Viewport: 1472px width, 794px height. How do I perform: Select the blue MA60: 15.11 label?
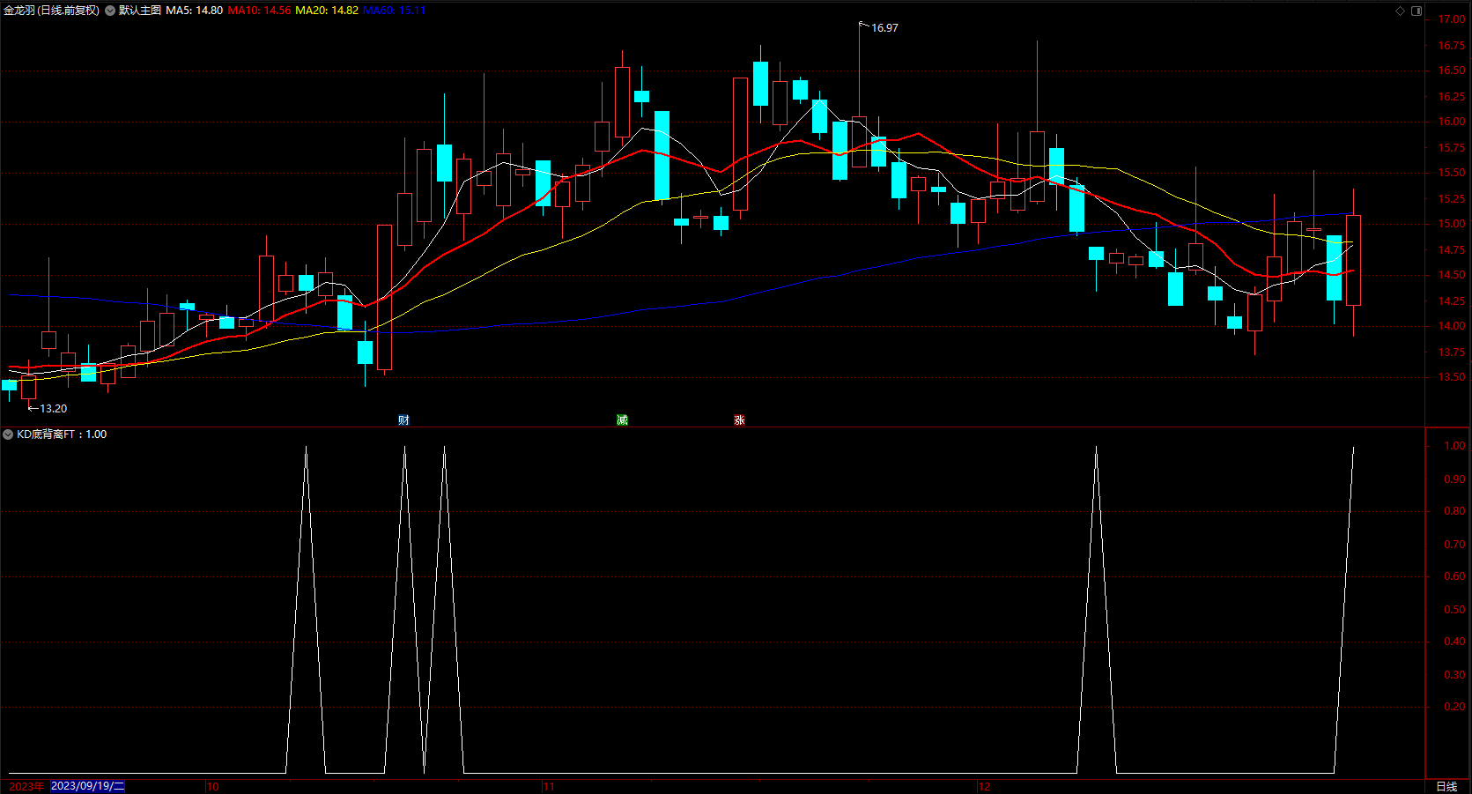coord(394,11)
